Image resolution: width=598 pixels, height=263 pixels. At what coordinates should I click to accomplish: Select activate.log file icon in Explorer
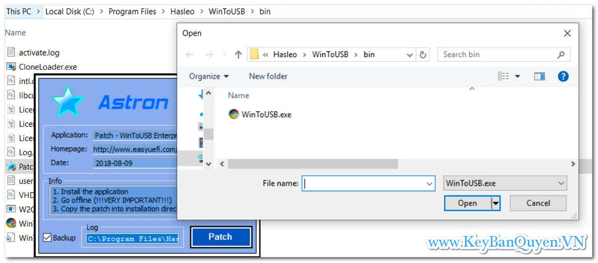tap(11, 52)
